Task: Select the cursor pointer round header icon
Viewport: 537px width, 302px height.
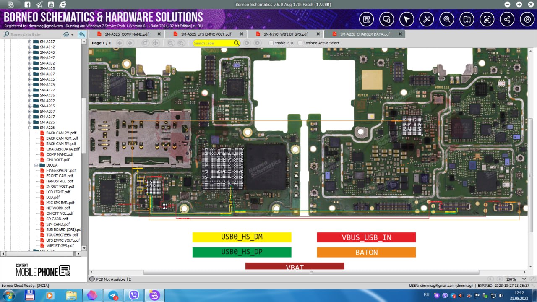Action: coord(407,19)
